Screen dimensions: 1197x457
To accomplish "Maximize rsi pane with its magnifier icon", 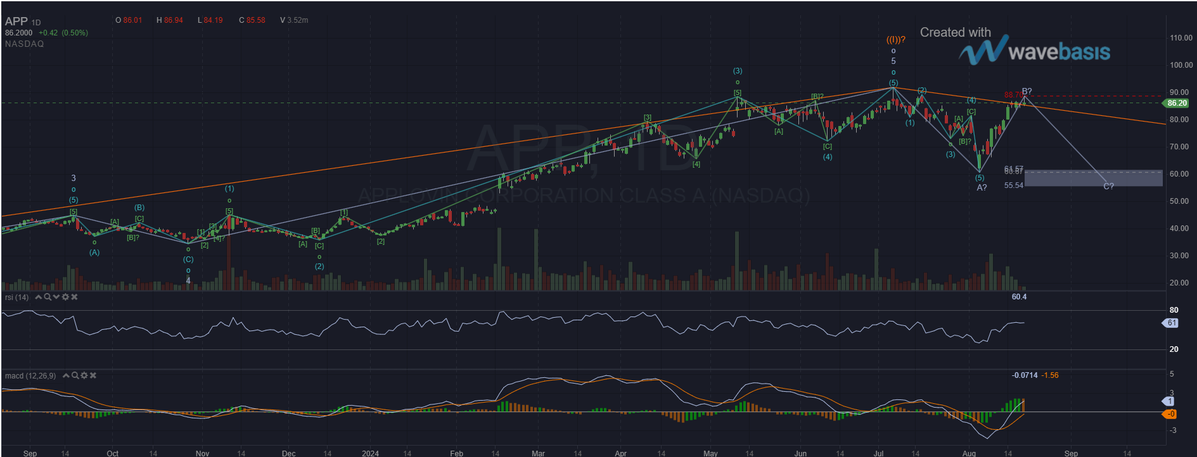I will [48, 297].
